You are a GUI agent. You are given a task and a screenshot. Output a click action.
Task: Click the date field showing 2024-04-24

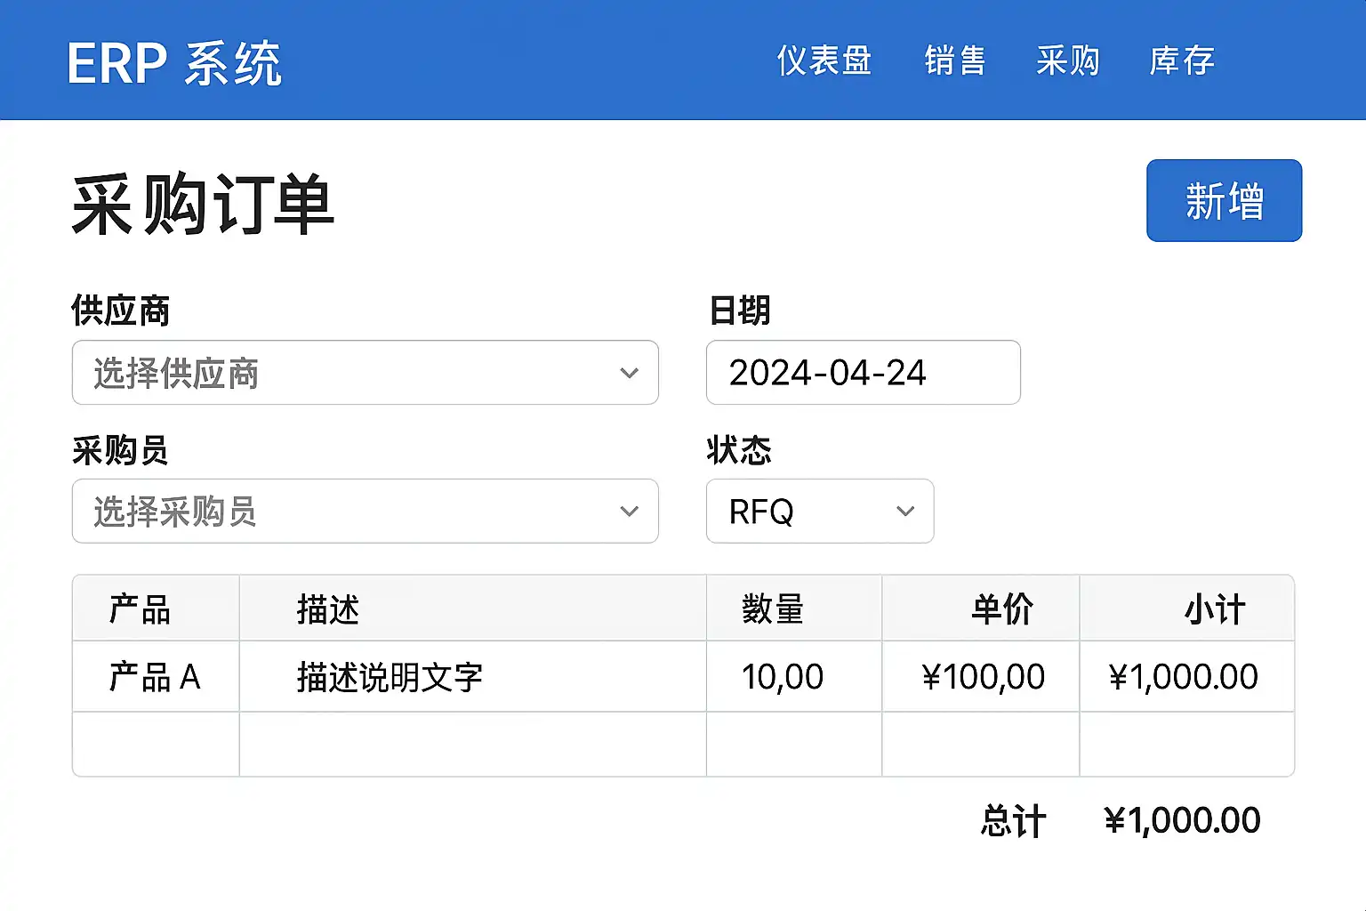[863, 373]
